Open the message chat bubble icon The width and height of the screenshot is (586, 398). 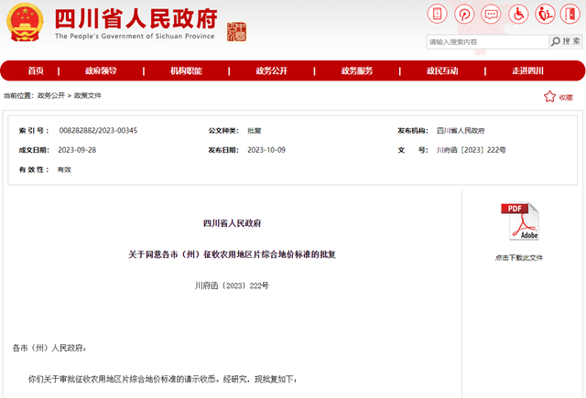click(x=491, y=15)
